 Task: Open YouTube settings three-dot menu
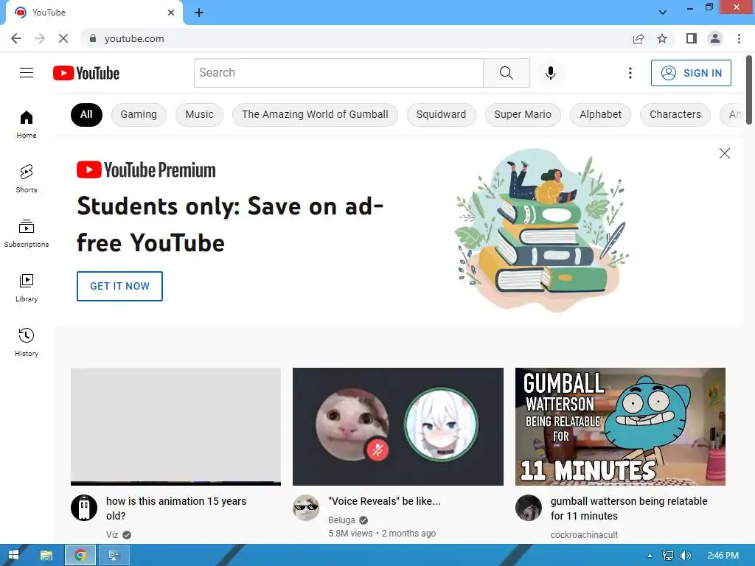pos(630,73)
